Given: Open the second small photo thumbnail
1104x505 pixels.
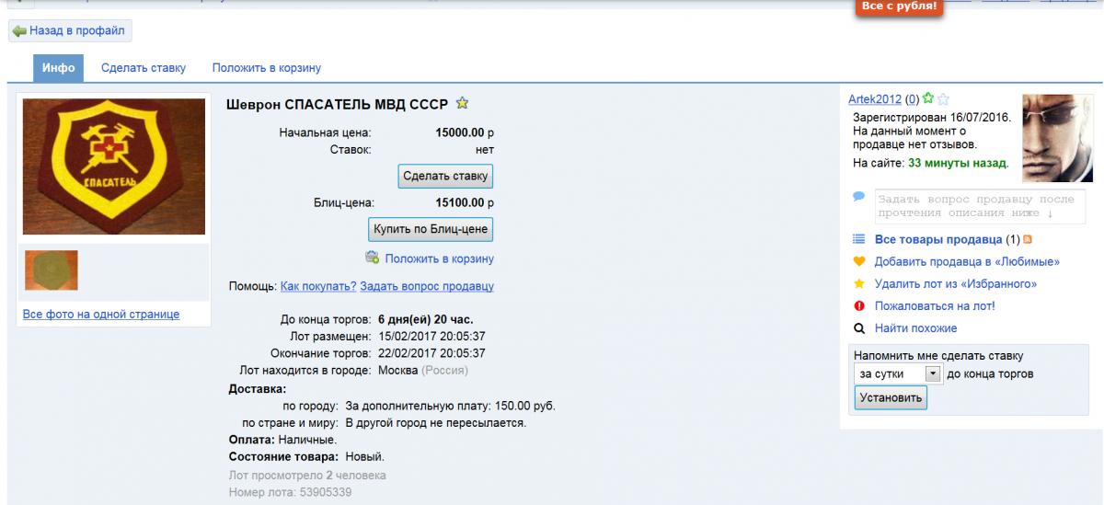Looking at the screenshot, I should [51, 270].
